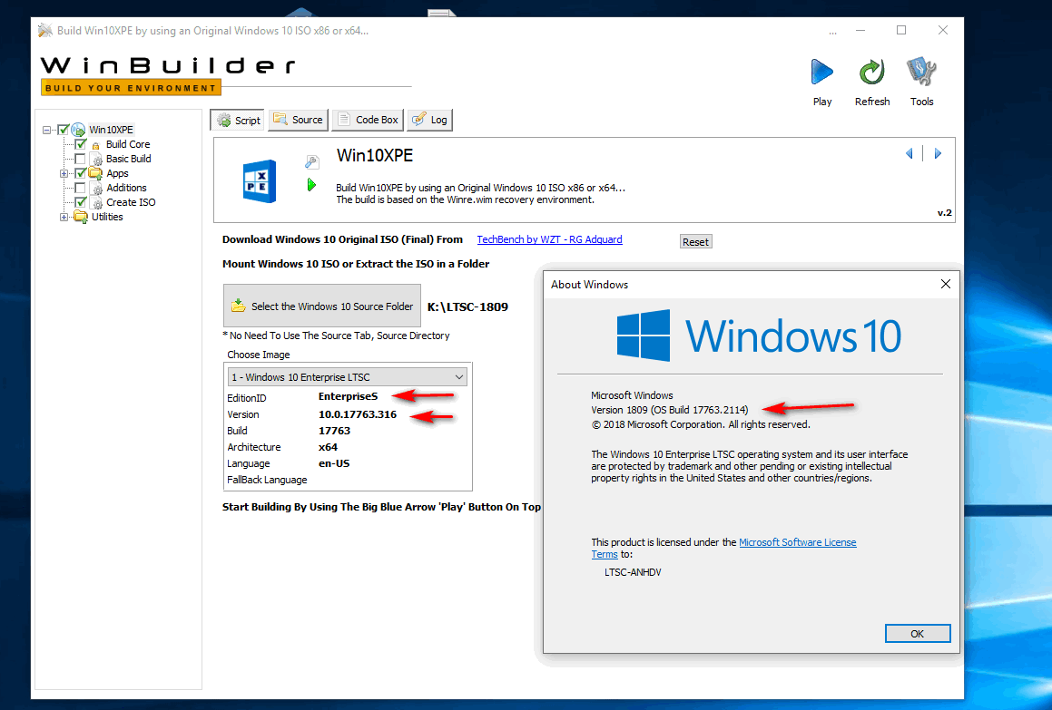Click the x64 architecture value
The height and width of the screenshot is (710, 1052).
(x=328, y=447)
